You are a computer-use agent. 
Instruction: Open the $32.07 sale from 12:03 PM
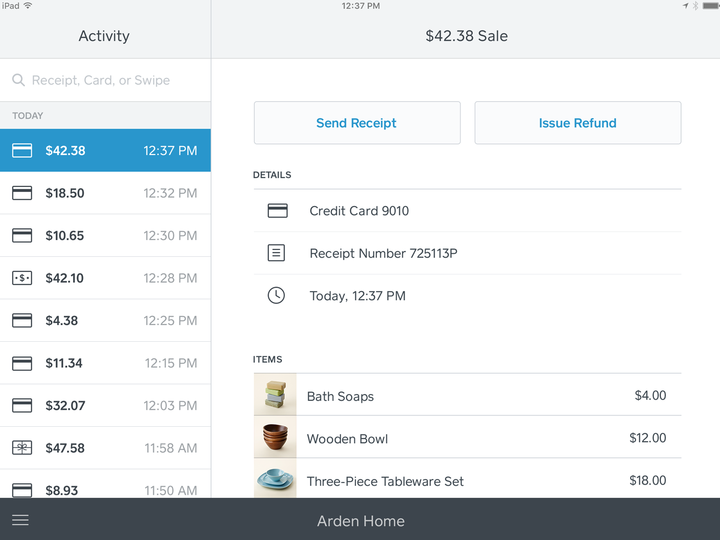tap(105, 405)
